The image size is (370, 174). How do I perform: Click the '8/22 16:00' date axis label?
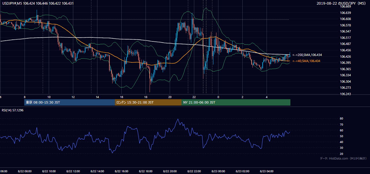tap(122, 171)
